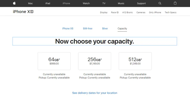Click the Apple logo icon
Image resolution: width=190 pixels, height=98 pixels.
tap(14, 3)
